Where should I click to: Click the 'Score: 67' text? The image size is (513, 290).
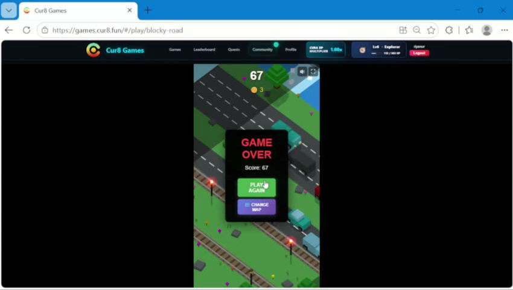click(256, 167)
